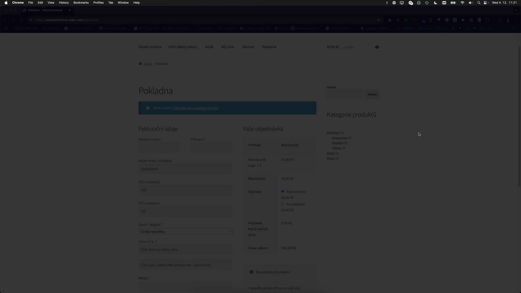Focus the Ulice a č.p. address field
This screenshot has width=521, height=293.
coord(186,249)
